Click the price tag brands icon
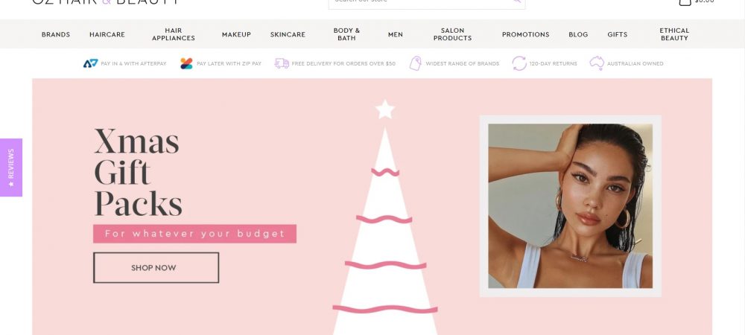Viewport: 745px width, 335px height. pyautogui.click(x=416, y=63)
